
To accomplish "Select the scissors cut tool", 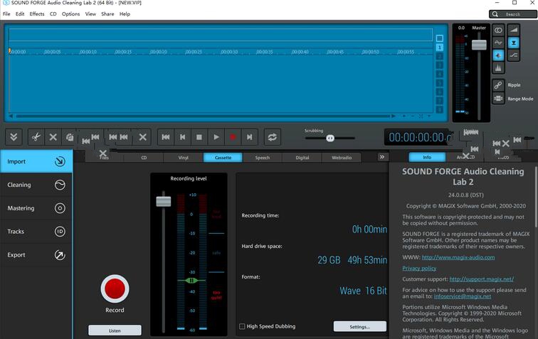I will tap(36, 137).
